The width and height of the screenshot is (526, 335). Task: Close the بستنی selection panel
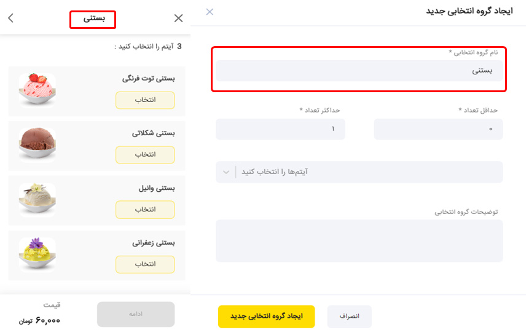click(178, 18)
